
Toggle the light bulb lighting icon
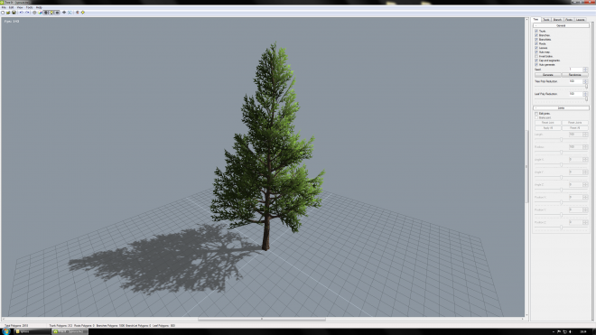(51, 13)
